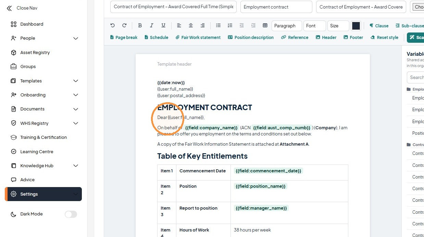Toggle Dark Mode switch
The image size is (424, 237).
[x=71, y=214]
